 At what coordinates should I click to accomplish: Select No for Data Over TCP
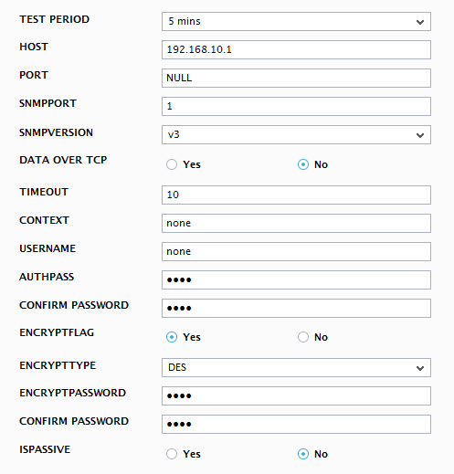click(x=303, y=164)
